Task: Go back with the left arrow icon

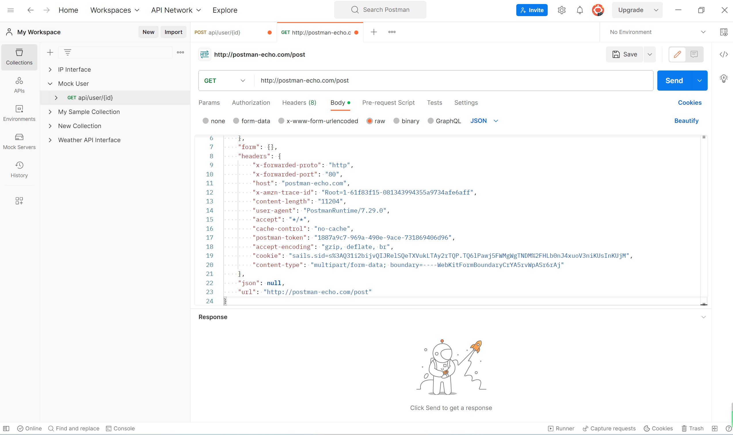Action: click(x=31, y=10)
